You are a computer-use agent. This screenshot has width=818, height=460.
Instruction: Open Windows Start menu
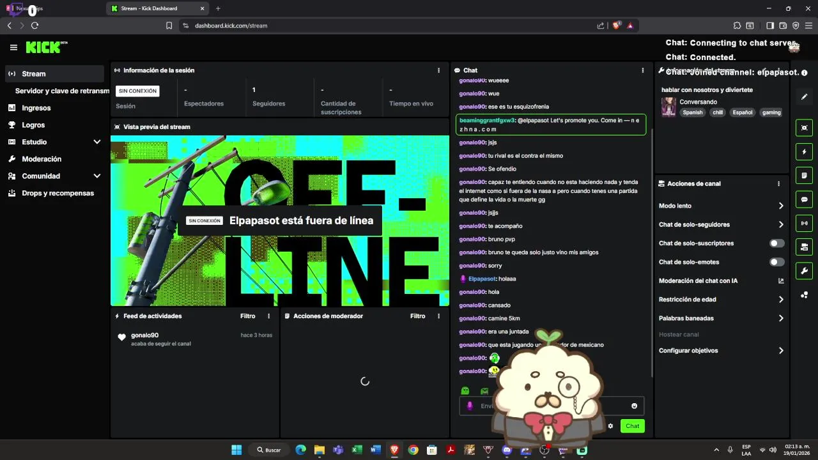236,450
